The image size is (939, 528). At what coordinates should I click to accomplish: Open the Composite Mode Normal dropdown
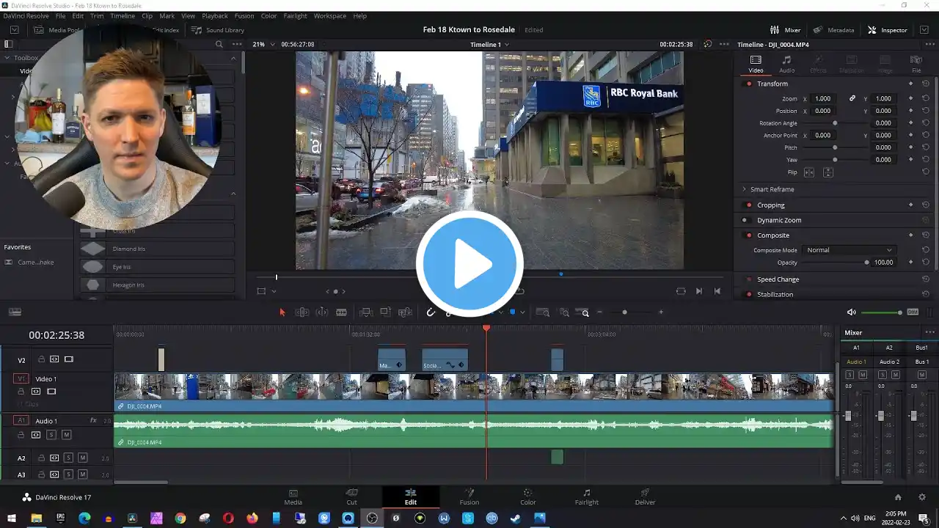(850, 250)
